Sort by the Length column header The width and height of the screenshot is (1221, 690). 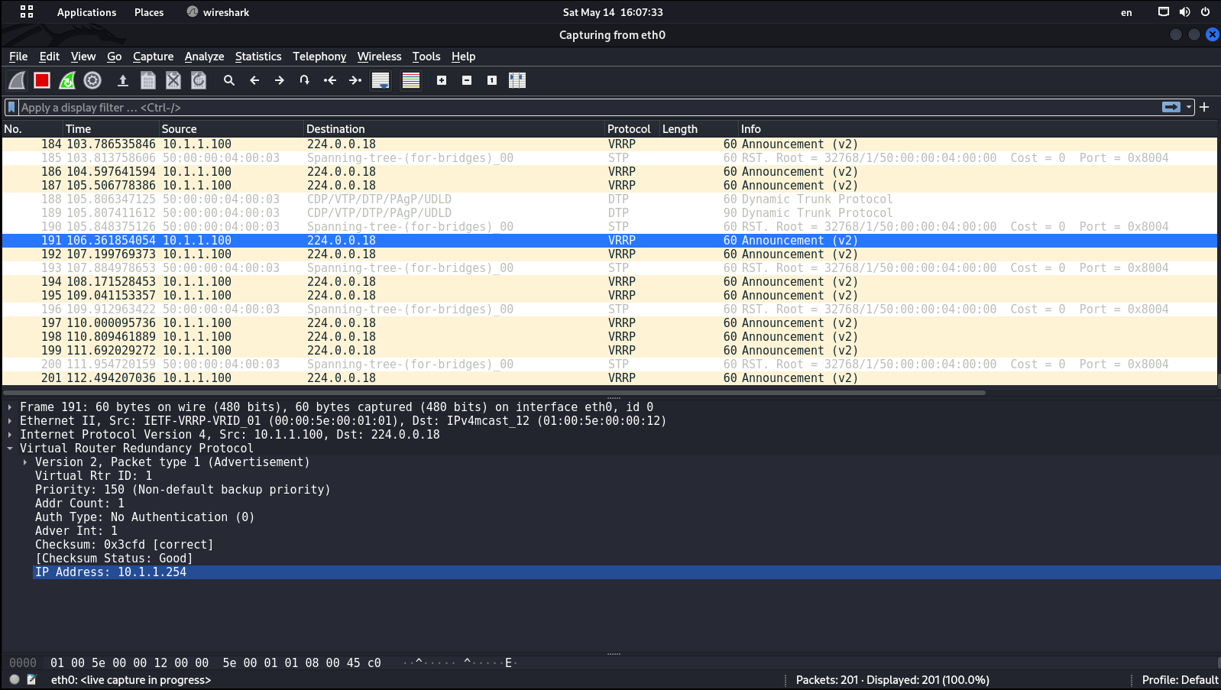click(x=699, y=129)
